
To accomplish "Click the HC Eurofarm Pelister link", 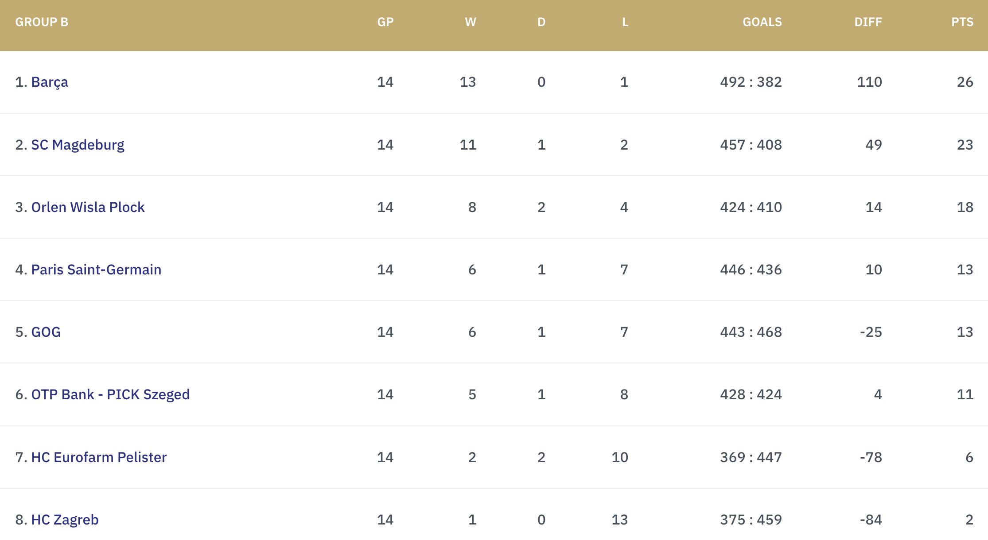I will pos(99,457).
